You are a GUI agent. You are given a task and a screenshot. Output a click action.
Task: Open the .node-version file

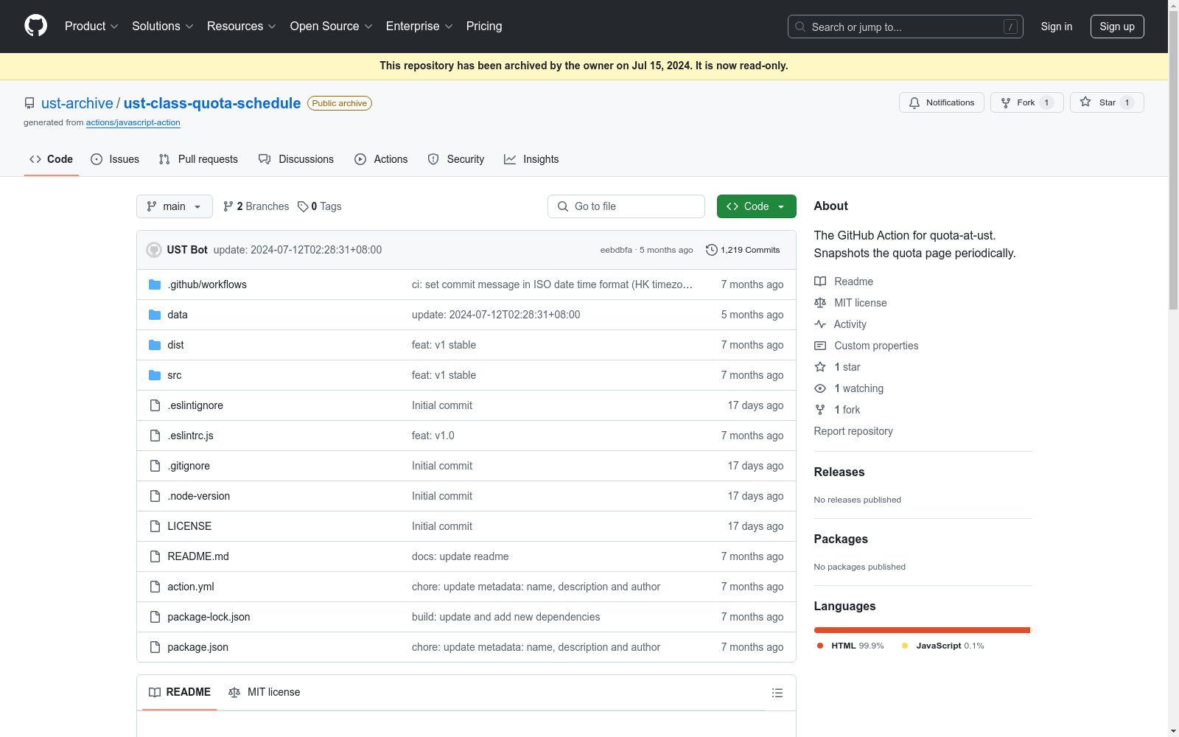click(199, 496)
